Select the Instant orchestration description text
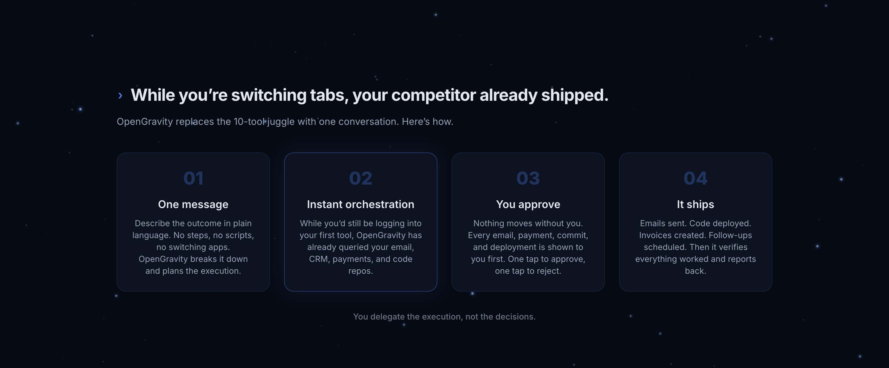The image size is (889, 368). [x=361, y=247]
